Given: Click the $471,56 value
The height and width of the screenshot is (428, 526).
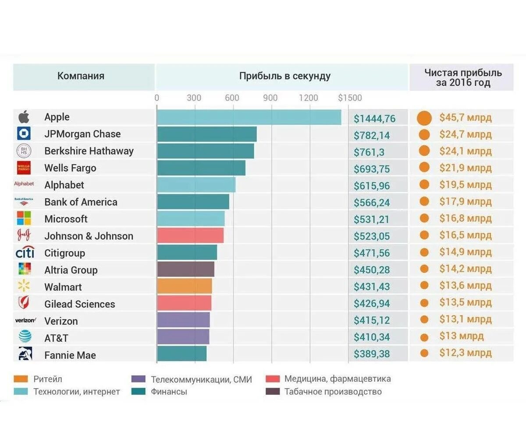Looking at the screenshot, I should tap(372, 253).
